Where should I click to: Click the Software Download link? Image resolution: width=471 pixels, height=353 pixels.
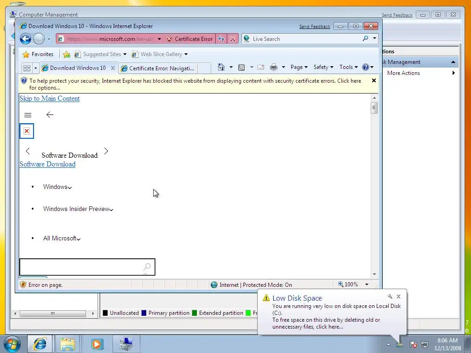click(47, 164)
